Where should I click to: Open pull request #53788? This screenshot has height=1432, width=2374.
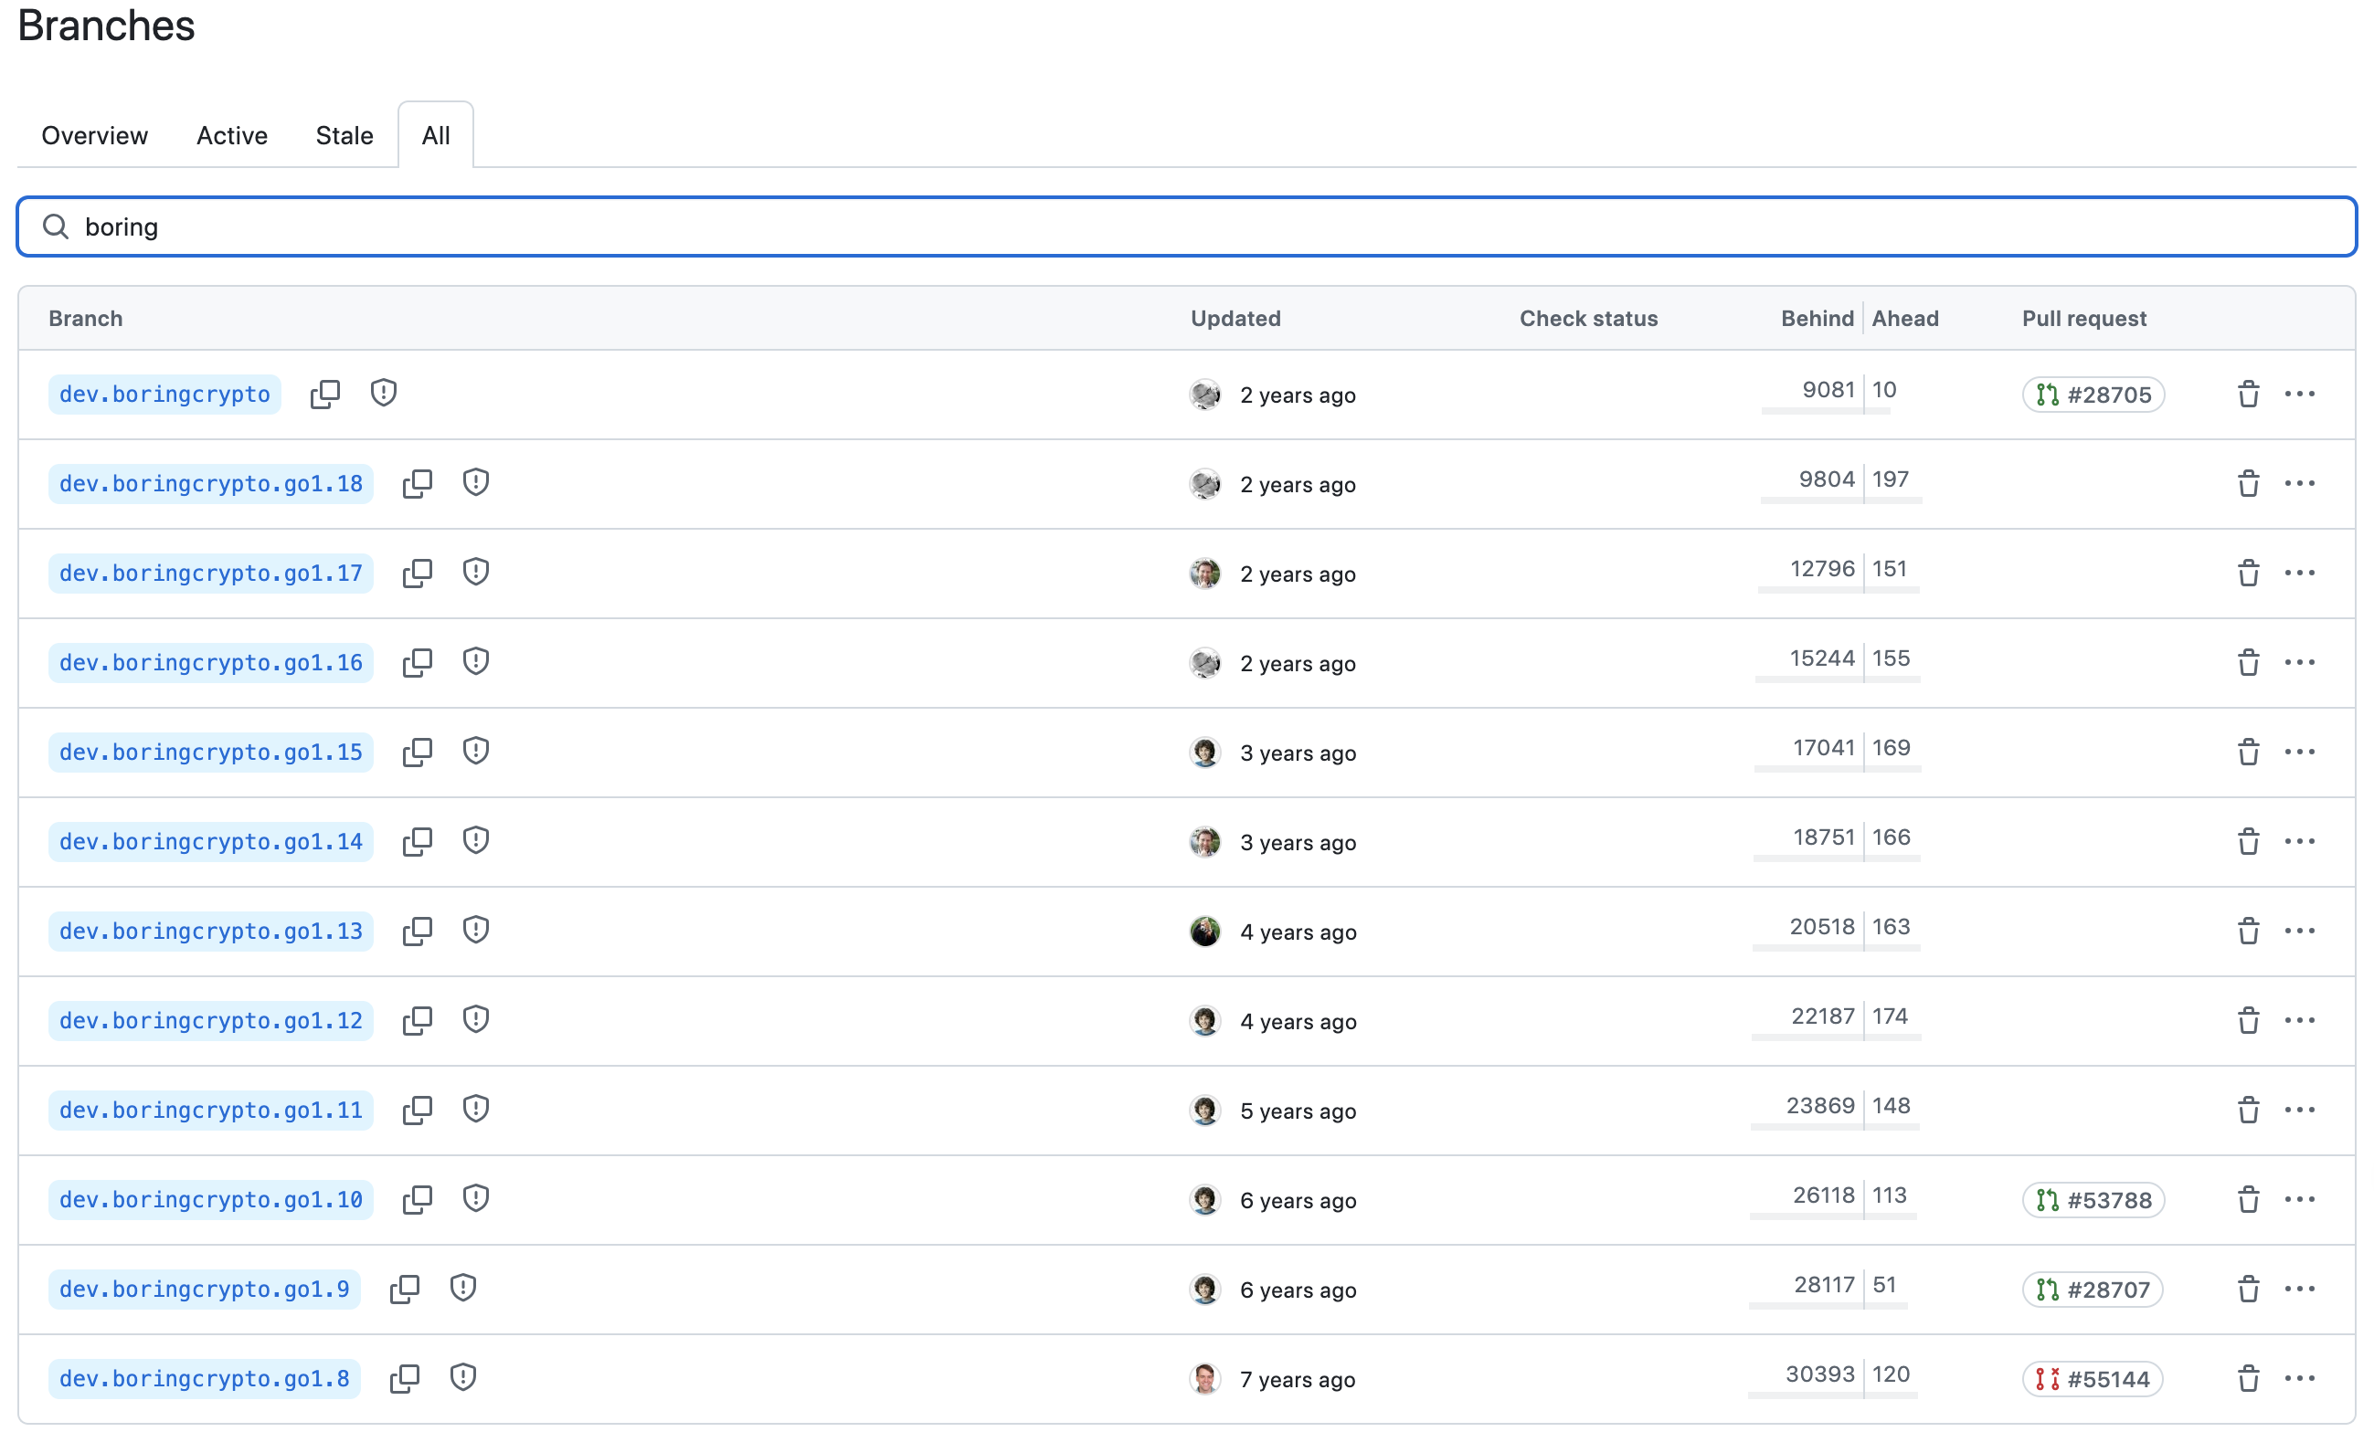(2093, 1200)
